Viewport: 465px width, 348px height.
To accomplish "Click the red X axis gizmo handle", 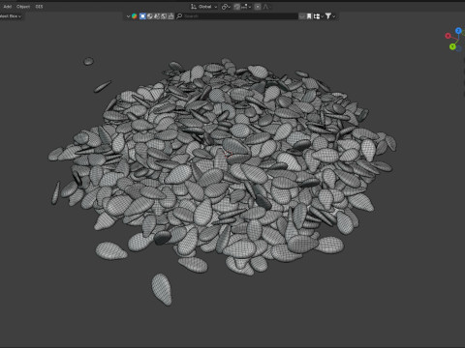I will [x=448, y=36].
